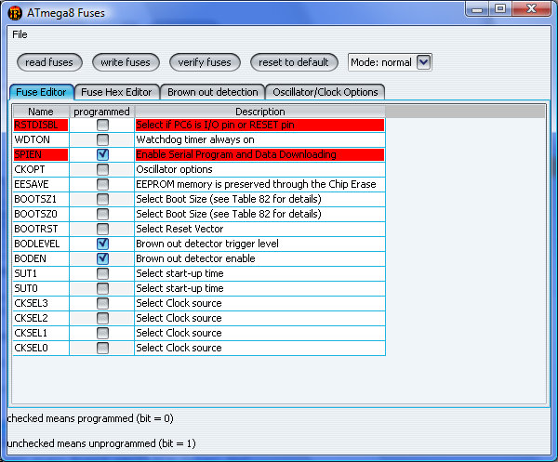
Task: Select the SPIEN name cell
Action: point(41,154)
